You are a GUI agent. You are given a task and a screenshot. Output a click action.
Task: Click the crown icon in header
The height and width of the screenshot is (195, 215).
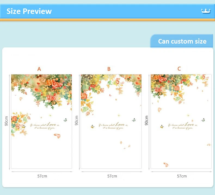[x=206, y=11]
